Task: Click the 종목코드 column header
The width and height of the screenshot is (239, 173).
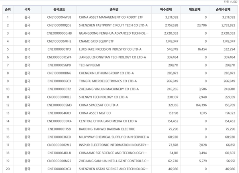Action: 59,10
